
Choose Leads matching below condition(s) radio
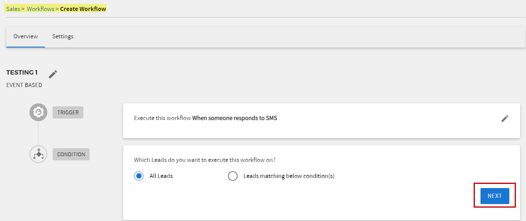point(233,176)
